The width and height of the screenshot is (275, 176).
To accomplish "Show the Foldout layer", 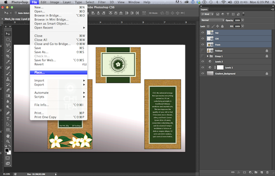I will point(203,51).
